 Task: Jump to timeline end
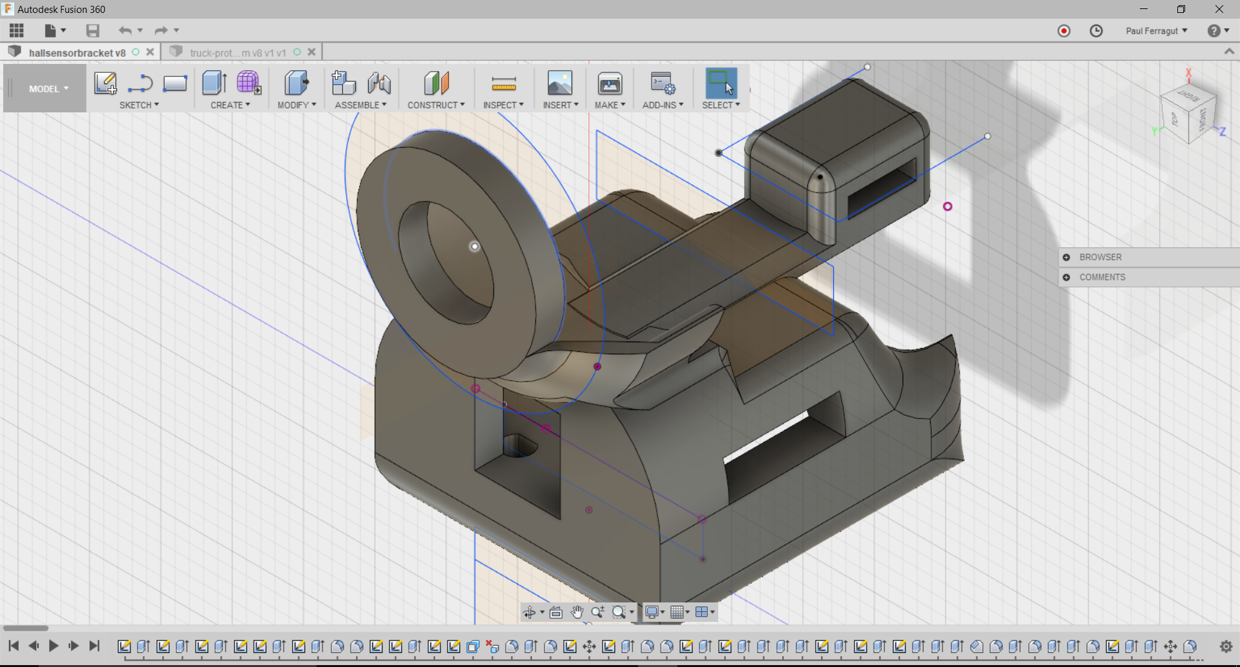(94, 646)
